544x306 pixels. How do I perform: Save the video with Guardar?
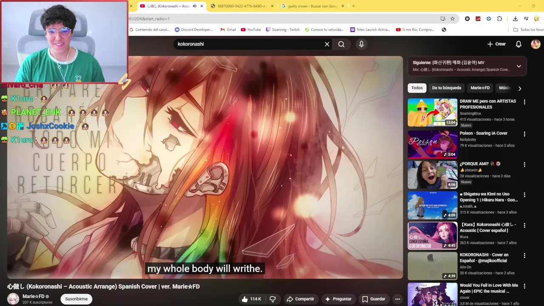point(374,299)
